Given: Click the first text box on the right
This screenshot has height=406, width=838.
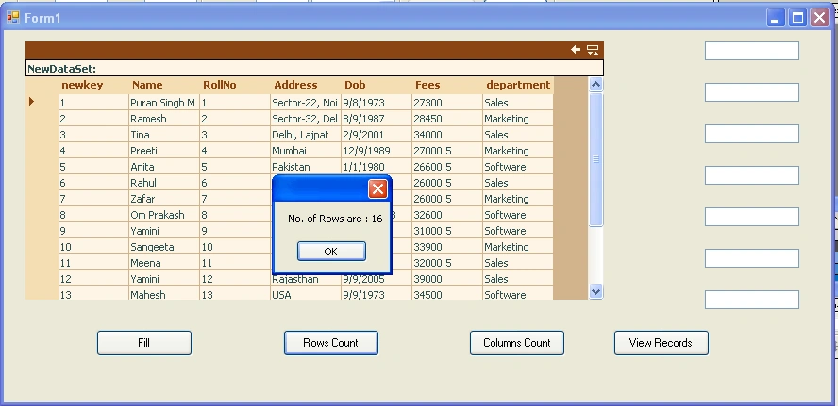Looking at the screenshot, I should (x=752, y=51).
